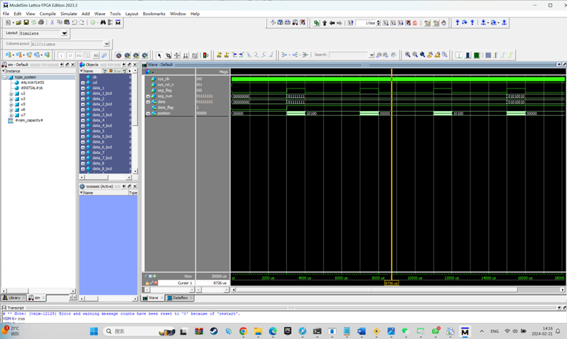Click the Restart simulation icon

coord(350,22)
